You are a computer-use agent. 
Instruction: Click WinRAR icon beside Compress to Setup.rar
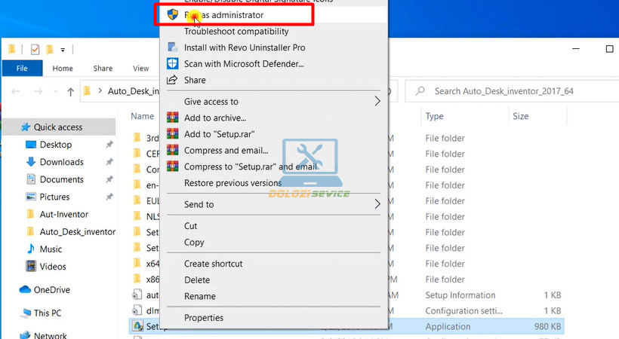173,166
